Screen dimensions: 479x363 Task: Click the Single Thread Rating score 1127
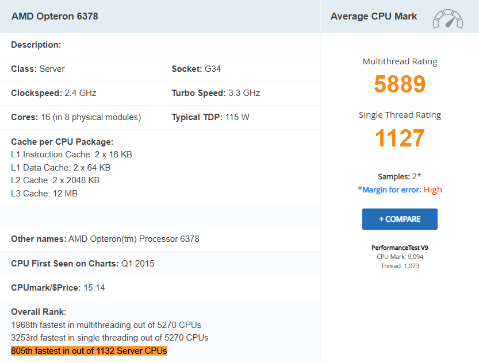[x=400, y=138]
